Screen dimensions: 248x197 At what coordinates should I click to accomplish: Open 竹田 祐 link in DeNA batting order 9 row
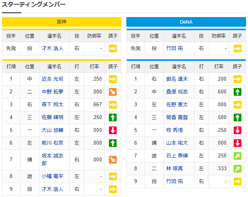point(174,181)
